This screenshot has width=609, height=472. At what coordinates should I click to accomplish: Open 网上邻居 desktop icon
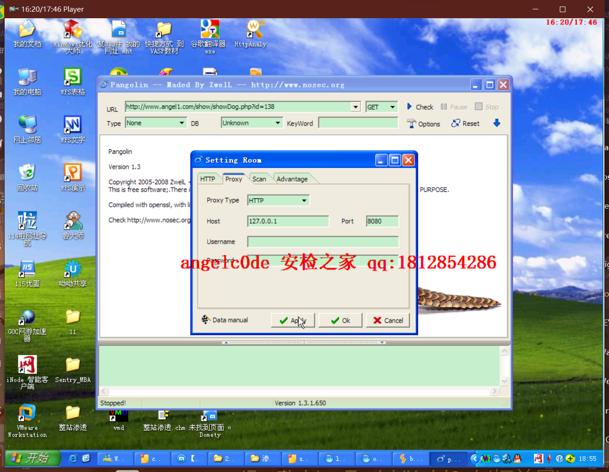(27, 130)
